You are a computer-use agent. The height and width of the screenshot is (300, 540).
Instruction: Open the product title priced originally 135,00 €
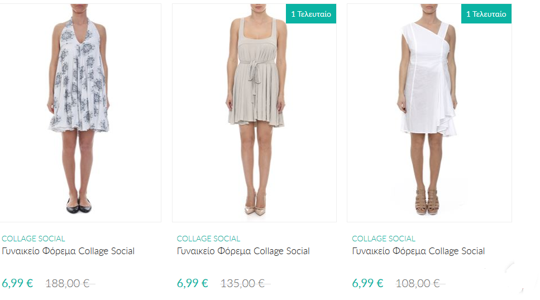point(243,251)
